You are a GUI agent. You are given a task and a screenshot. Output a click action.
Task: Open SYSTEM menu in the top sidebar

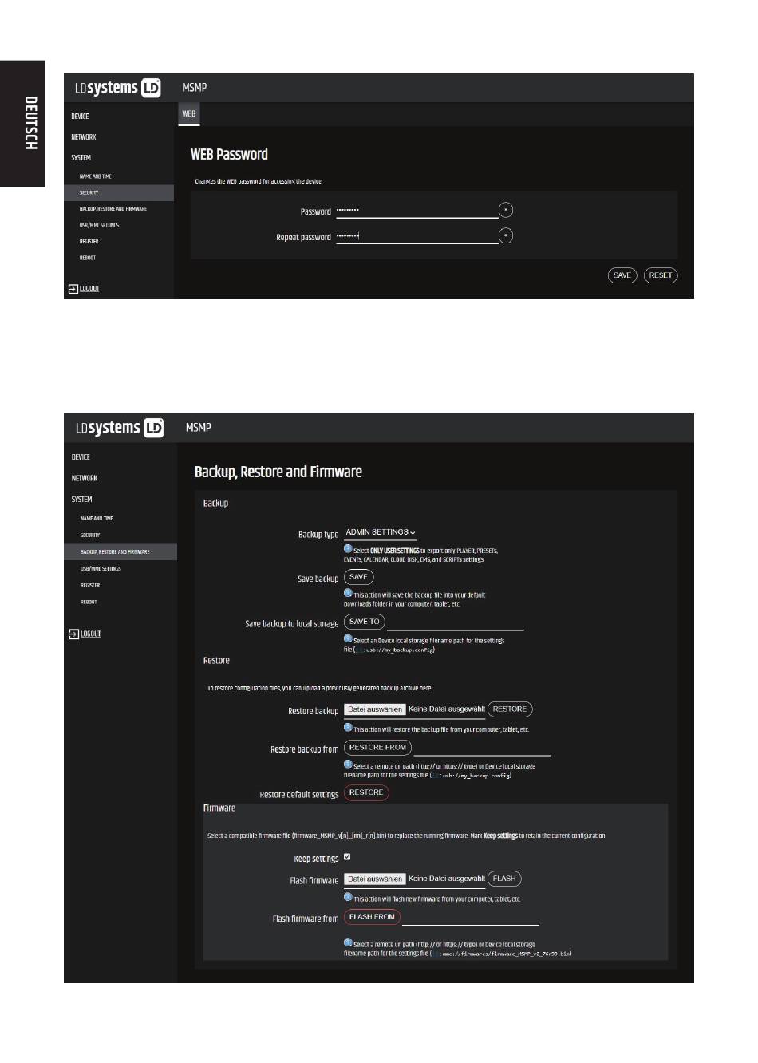click(81, 158)
